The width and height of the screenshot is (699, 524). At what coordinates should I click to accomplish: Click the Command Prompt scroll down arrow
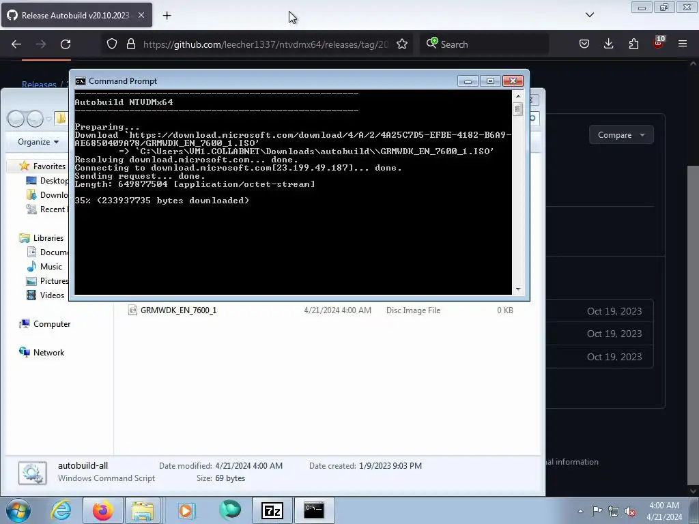tap(518, 289)
